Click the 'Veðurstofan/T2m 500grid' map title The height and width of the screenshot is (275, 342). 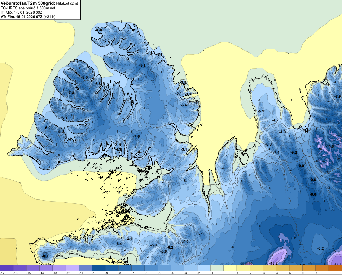[x=28, y=3]
